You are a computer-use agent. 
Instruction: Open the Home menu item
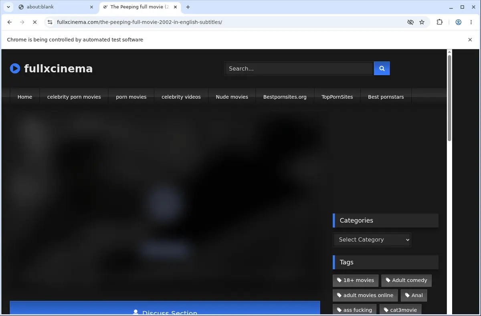coord(25,97)
